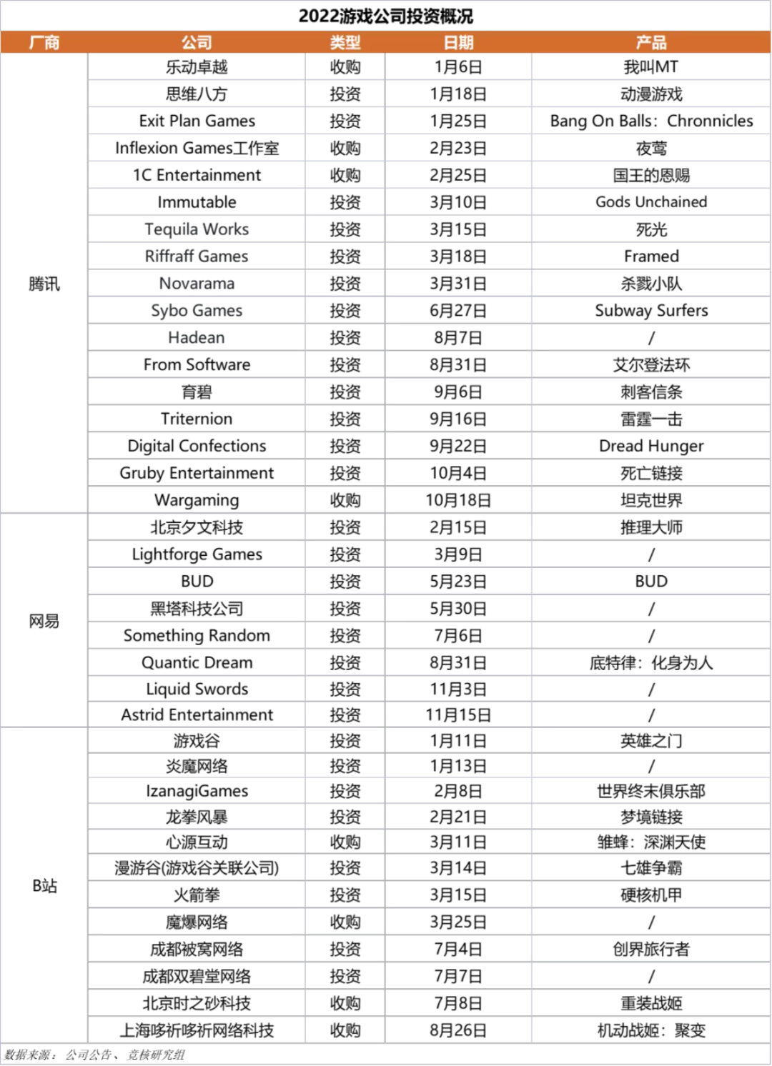Click the 网易 vendor cell
The width and height of the screenshot is (772, 1066).
point(44,621)
